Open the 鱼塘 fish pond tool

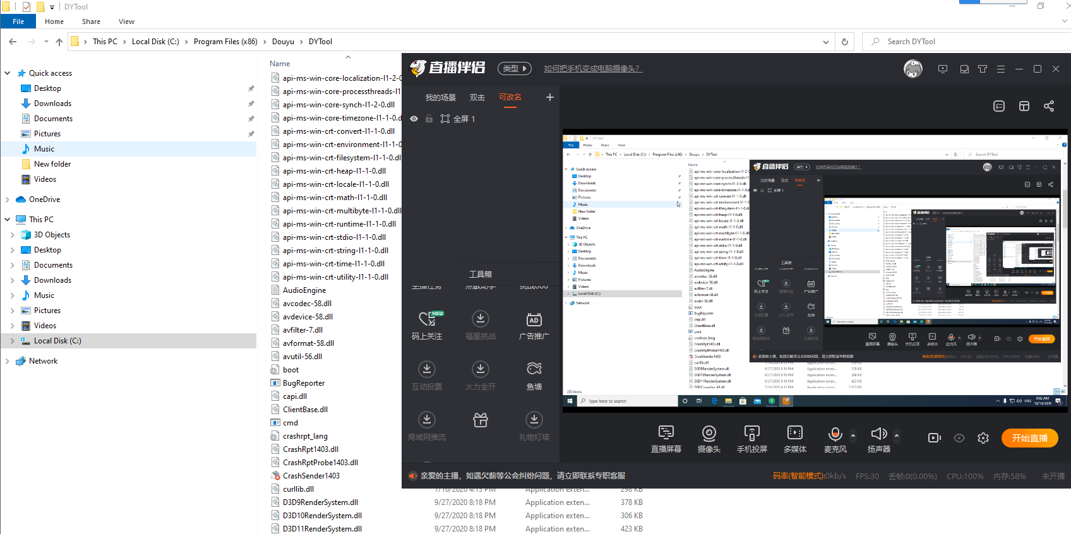click(x=534, y=376)
